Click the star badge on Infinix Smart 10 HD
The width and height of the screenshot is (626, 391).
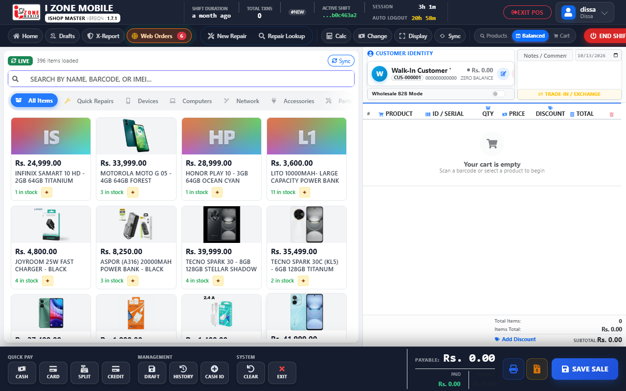(x=46, y=192)
